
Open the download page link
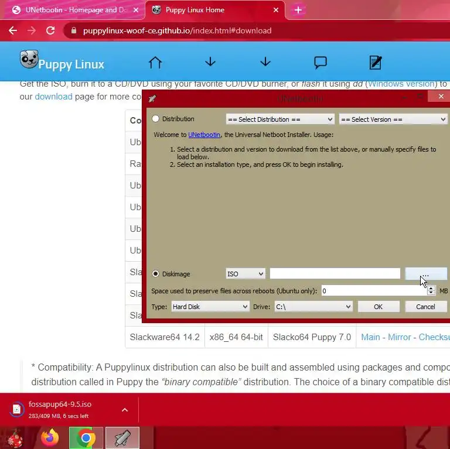click(54, 97)
